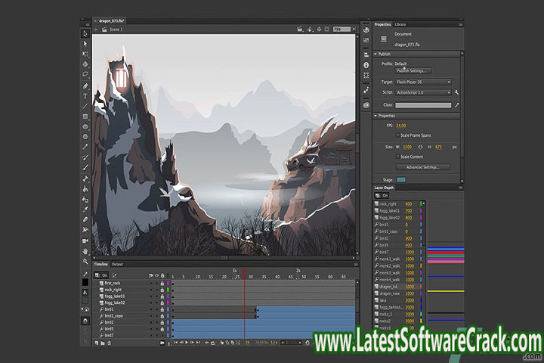
Task: Check the Scale Content option
Action: [399, 156]
